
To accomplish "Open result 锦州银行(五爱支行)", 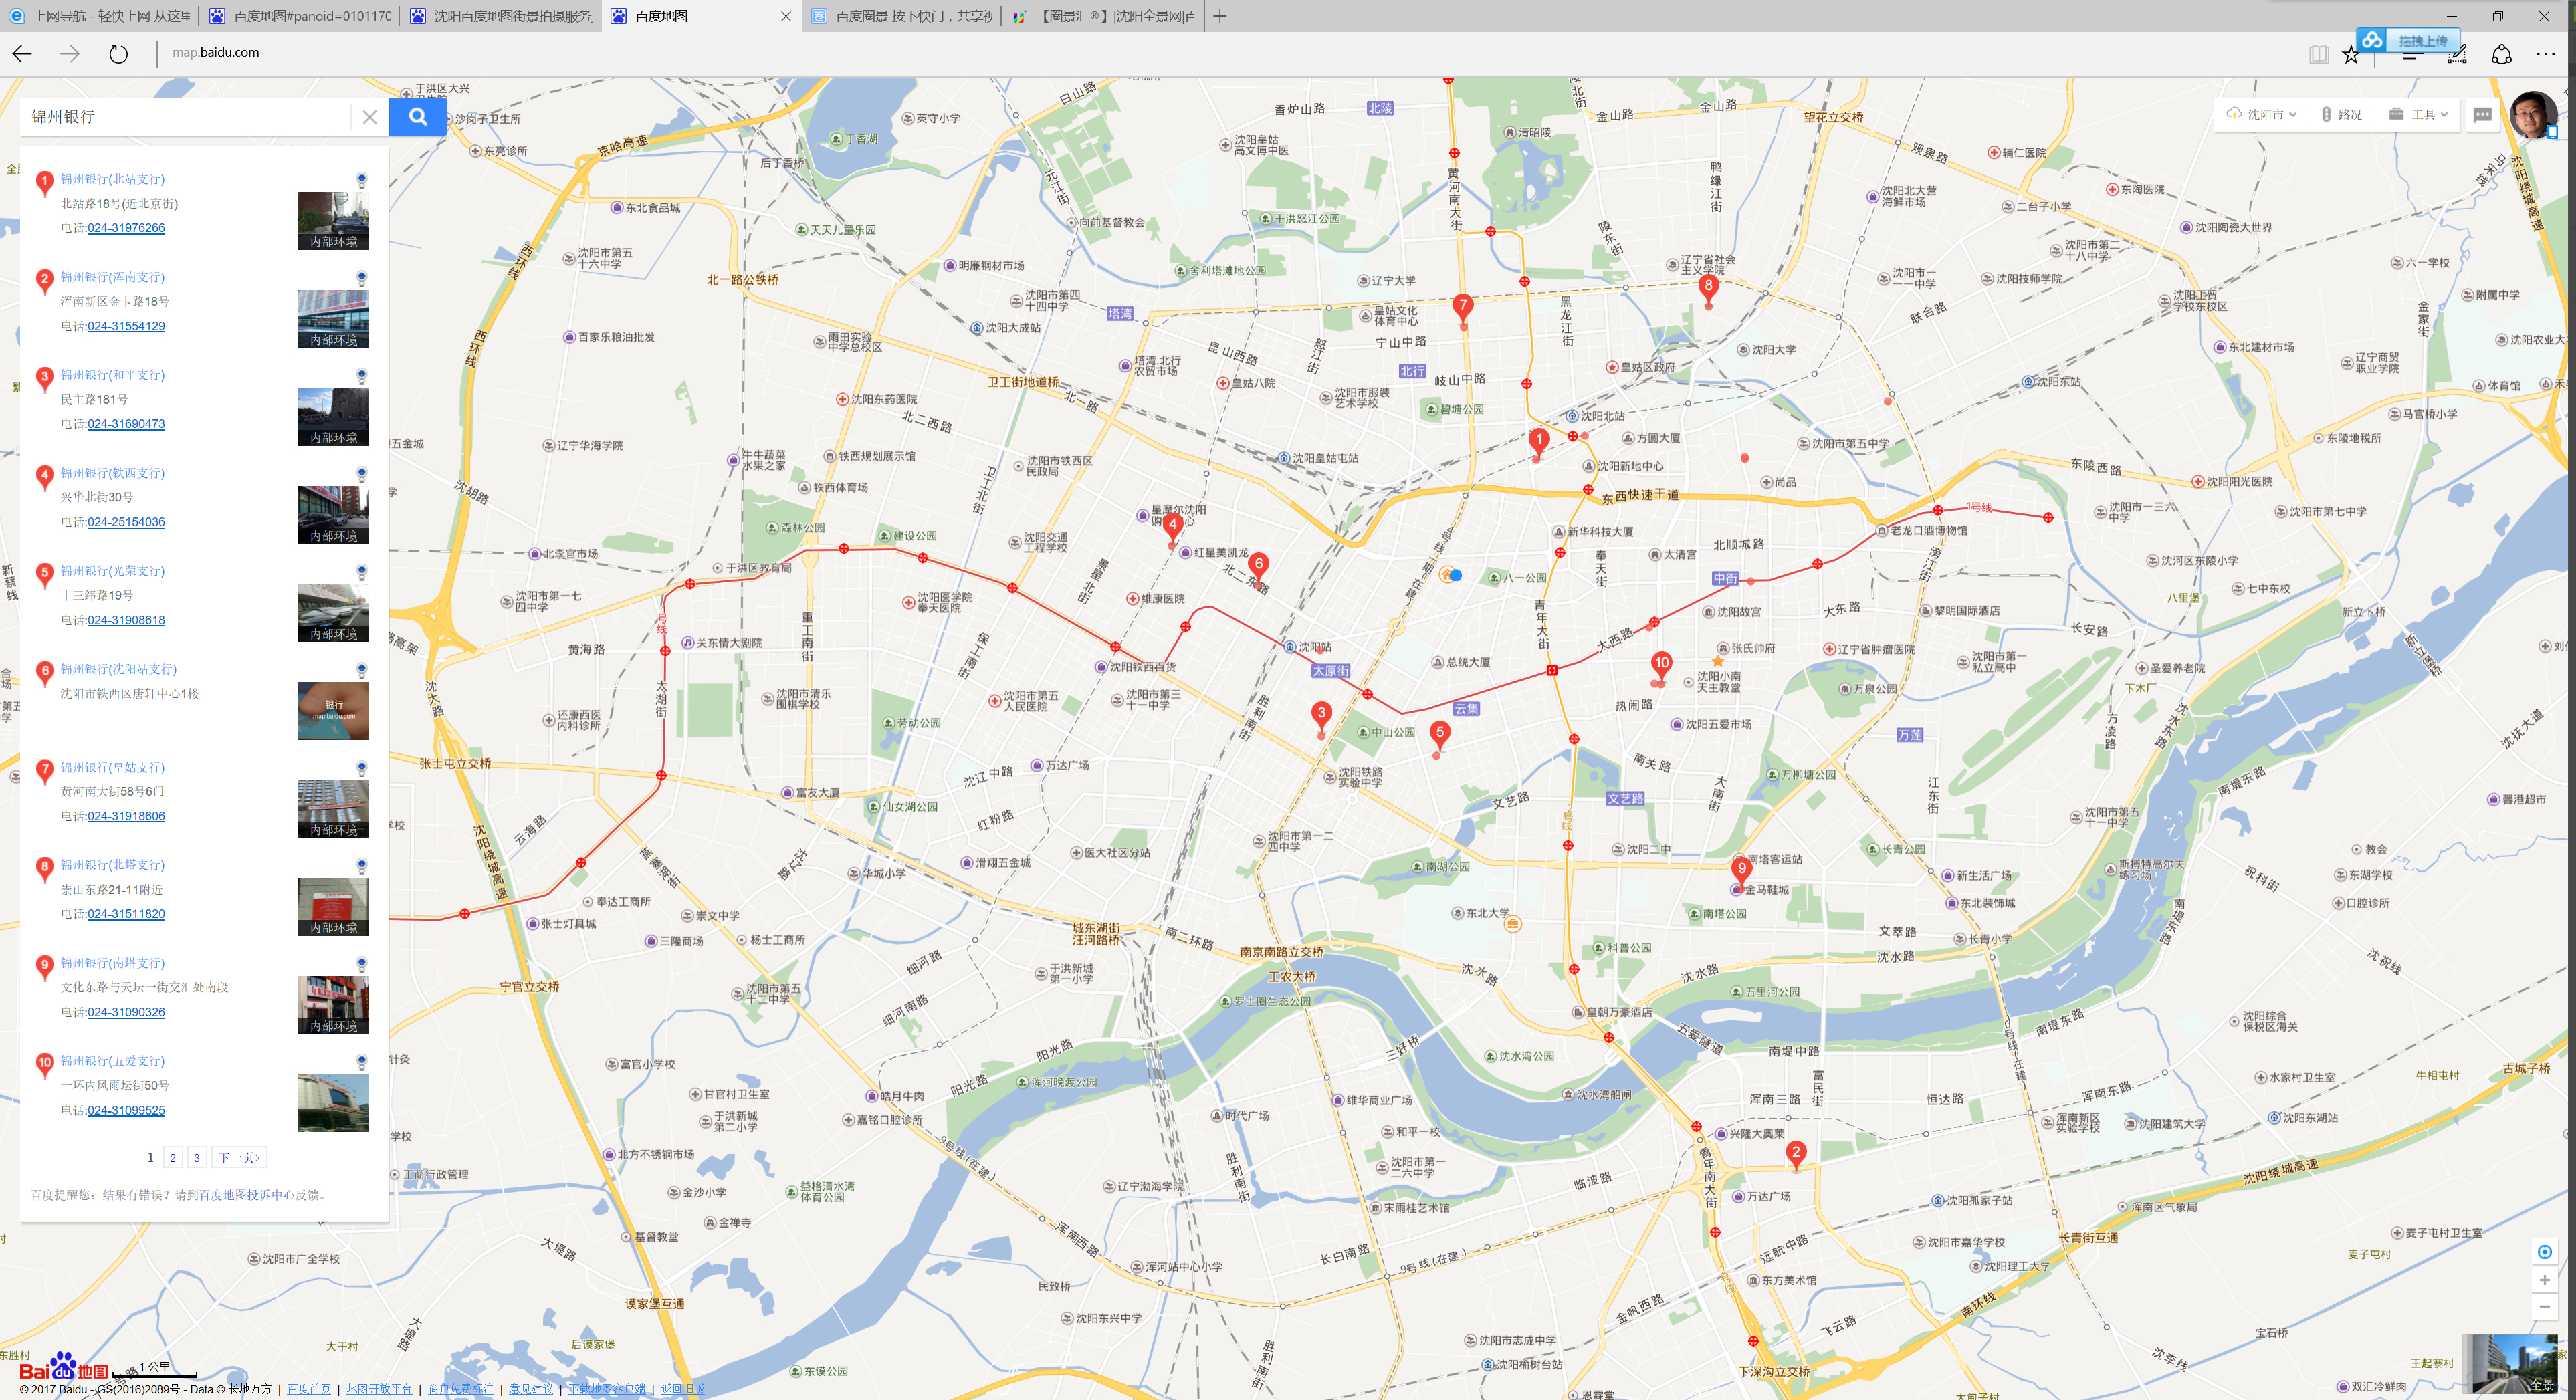I will tap(113, 1061).
